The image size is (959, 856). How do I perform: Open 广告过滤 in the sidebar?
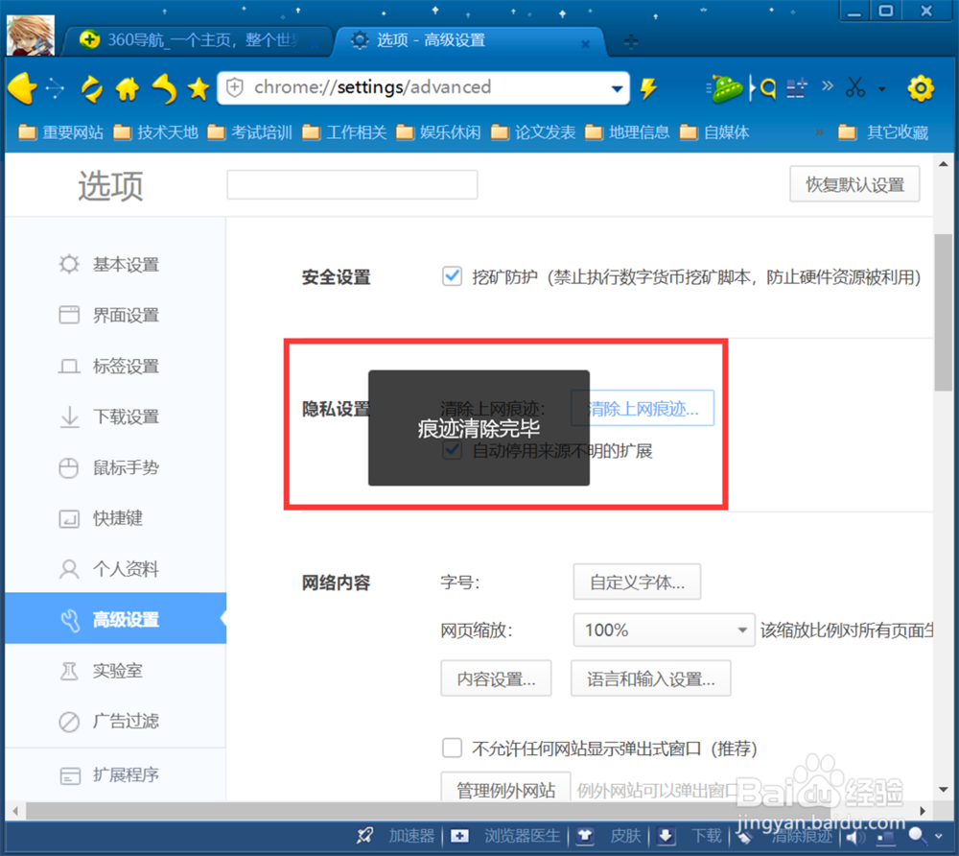click(x=116, y=722)
